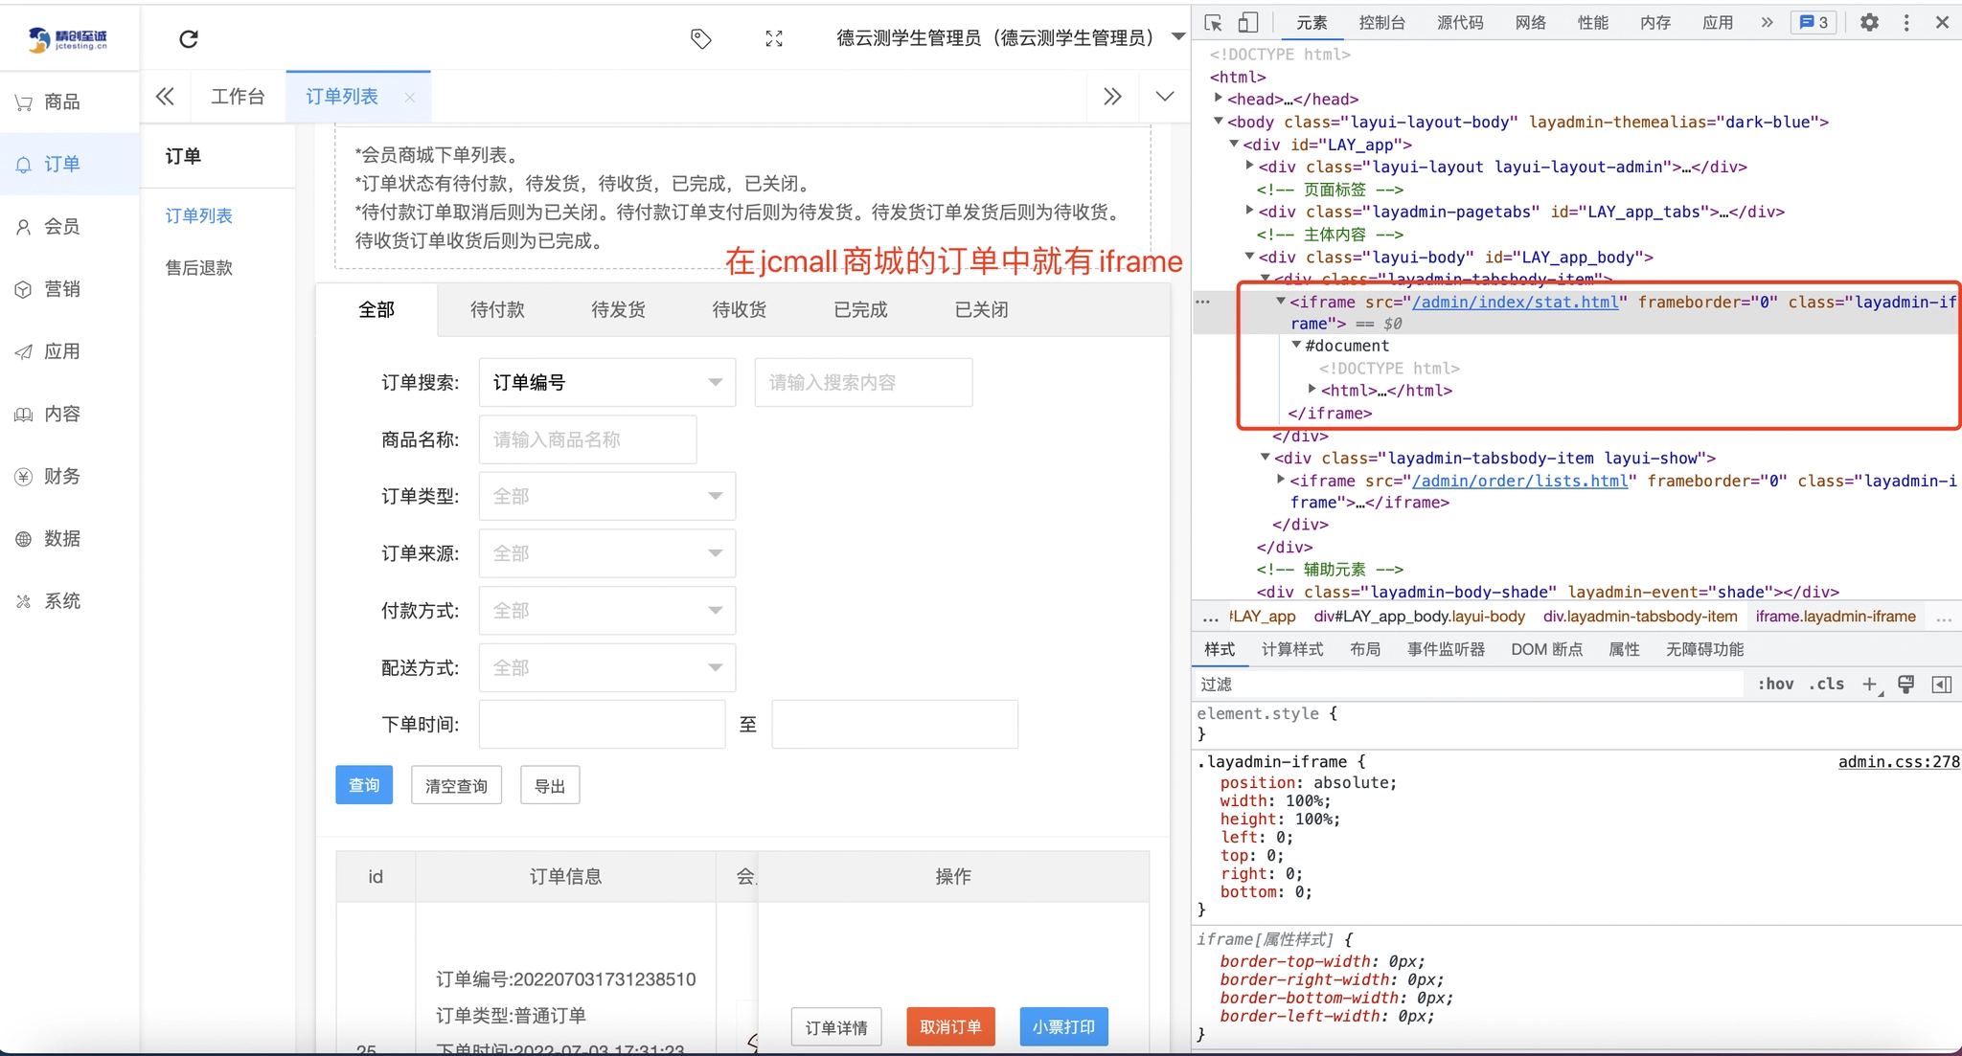Collapse the iframe stat.html node
This screenshot has width=1962, height=1056.
(1281, 301)
